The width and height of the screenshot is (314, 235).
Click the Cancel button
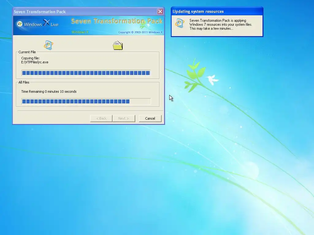[150, 118]
